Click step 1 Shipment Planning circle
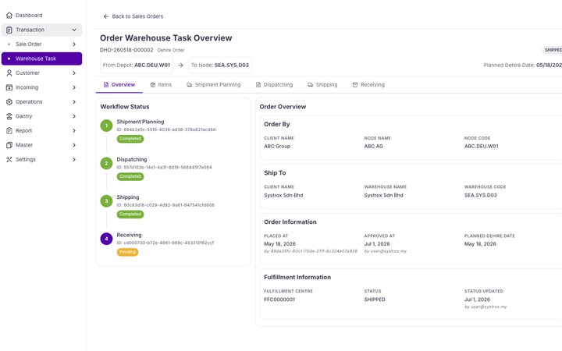This screenshot has height=351, width=562. point(106,126)
